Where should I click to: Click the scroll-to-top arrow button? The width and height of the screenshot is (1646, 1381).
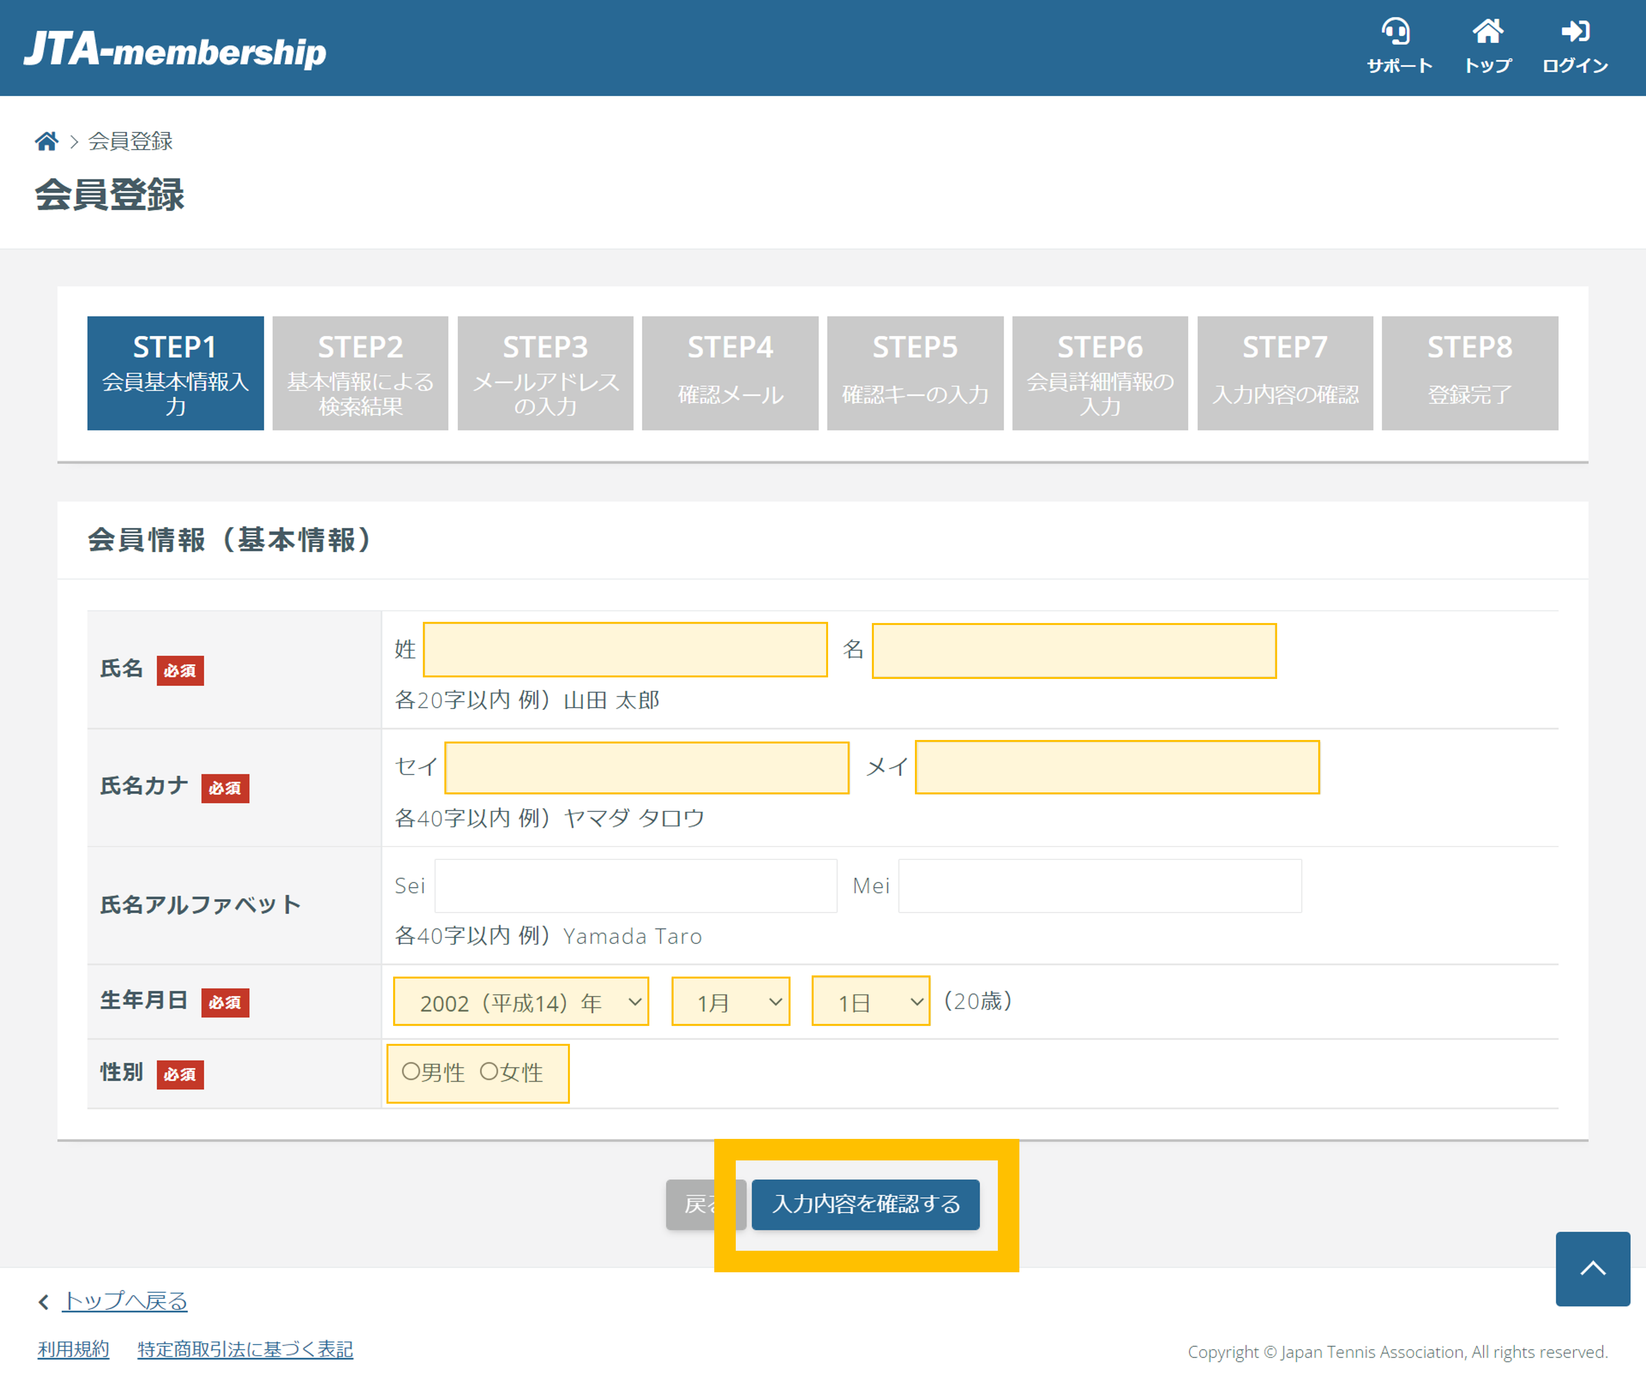1593,1270
